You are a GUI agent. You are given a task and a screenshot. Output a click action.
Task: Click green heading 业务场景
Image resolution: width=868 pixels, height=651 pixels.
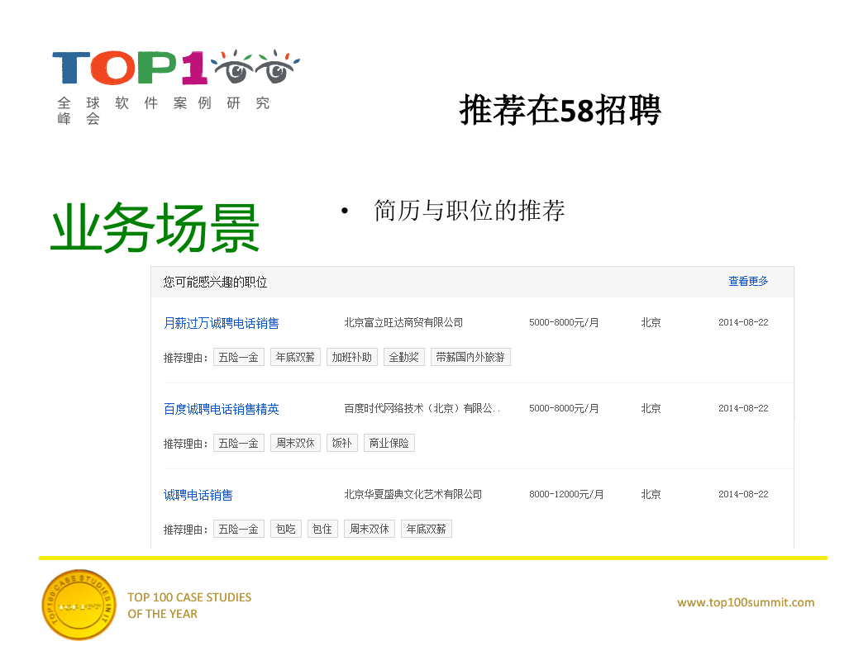(155, 228)
